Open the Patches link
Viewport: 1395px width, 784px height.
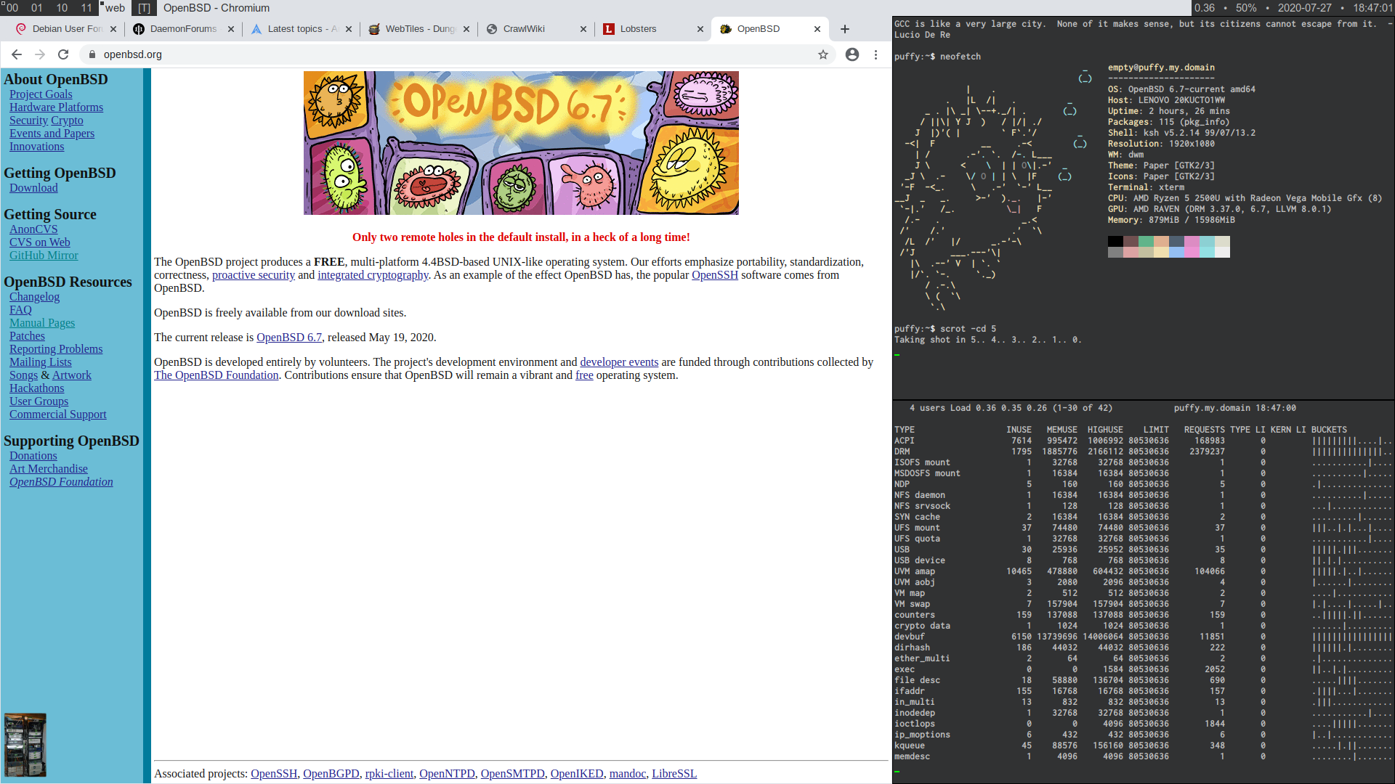(x=27, y=336)
